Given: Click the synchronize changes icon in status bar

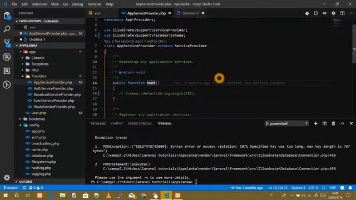Looking at the screenshot, I should [24, 188].
